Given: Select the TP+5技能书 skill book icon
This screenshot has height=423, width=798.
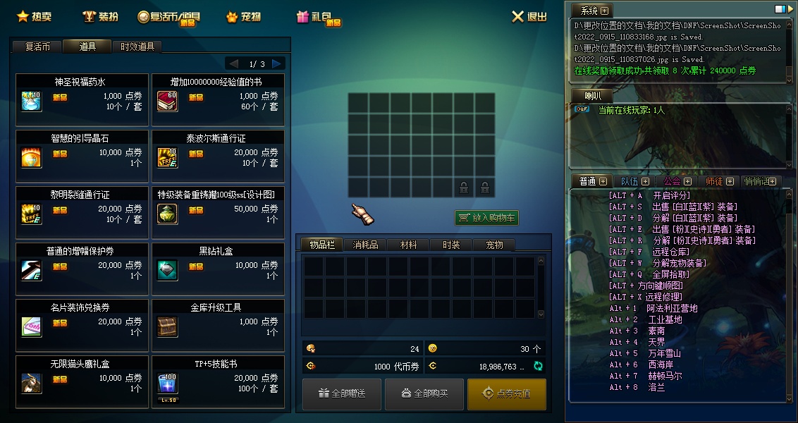Looking at the screenshot, I should click(x=168, y=384).
